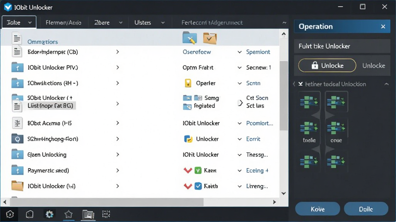Click the plain Unlocke text button
This screenshot has width=396, height=222.
click(374, 66)
